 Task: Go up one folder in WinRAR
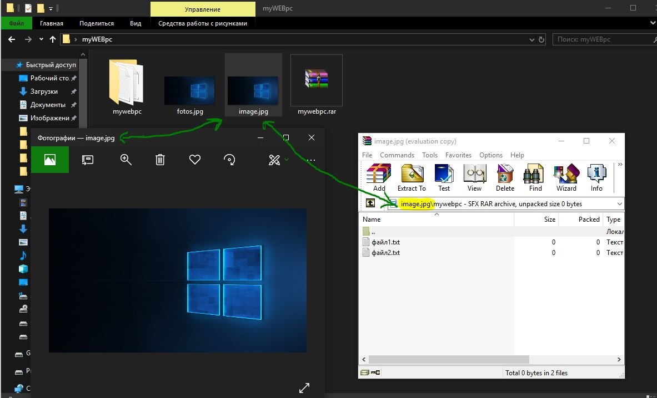(x=370, y=203)
